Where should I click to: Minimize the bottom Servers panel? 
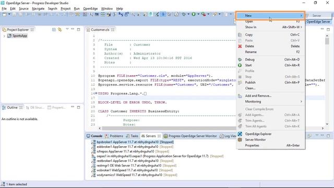click(x=323, y=135)
